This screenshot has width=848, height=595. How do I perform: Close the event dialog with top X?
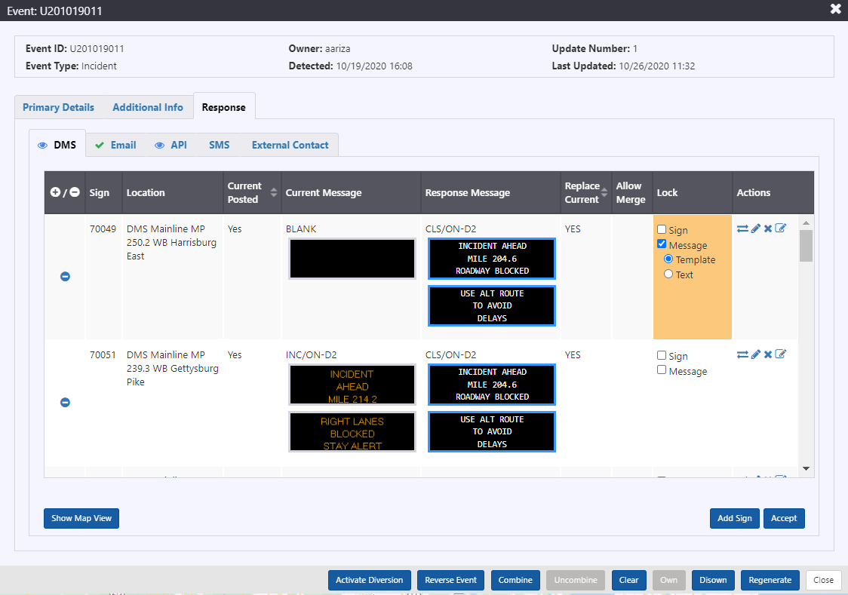pos(836,9)
